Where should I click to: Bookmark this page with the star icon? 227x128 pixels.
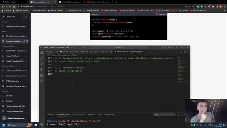pyautogui.click(x=193, y=6)
